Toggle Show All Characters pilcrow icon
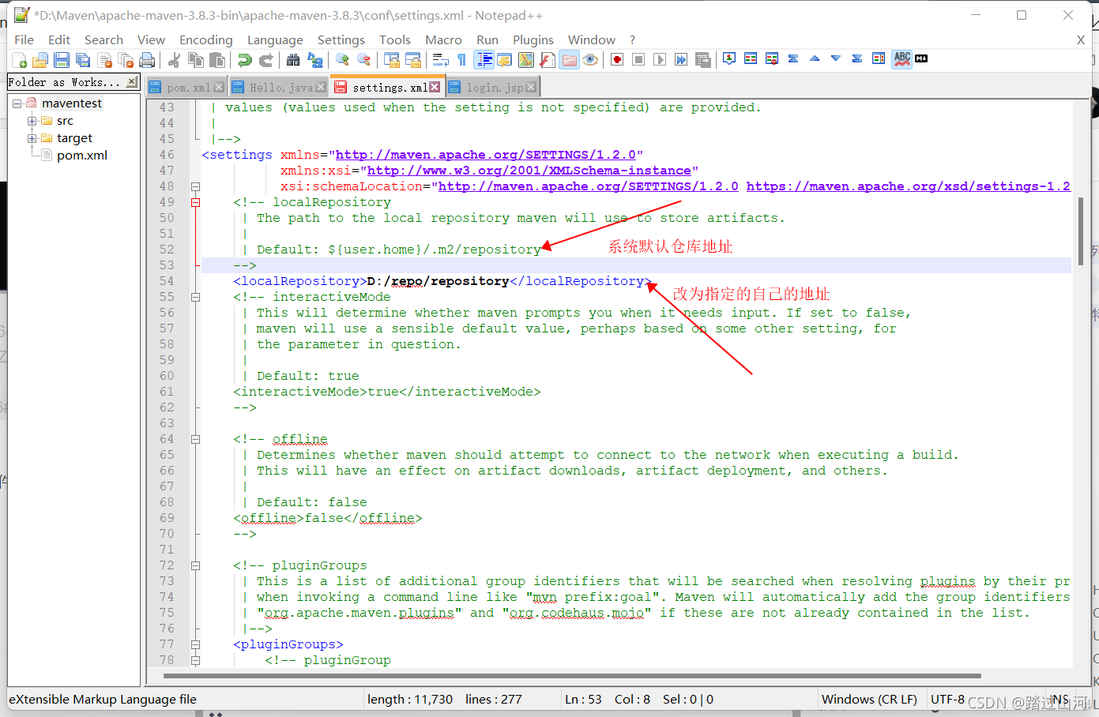 coord(461,60)
